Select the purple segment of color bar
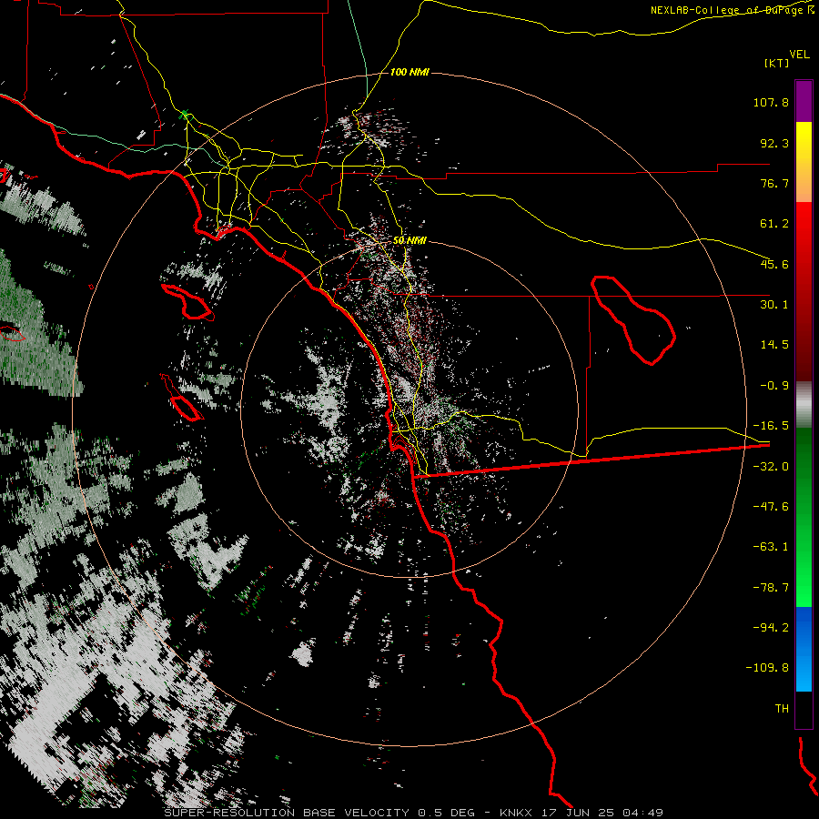 click(x=804, y=101)
